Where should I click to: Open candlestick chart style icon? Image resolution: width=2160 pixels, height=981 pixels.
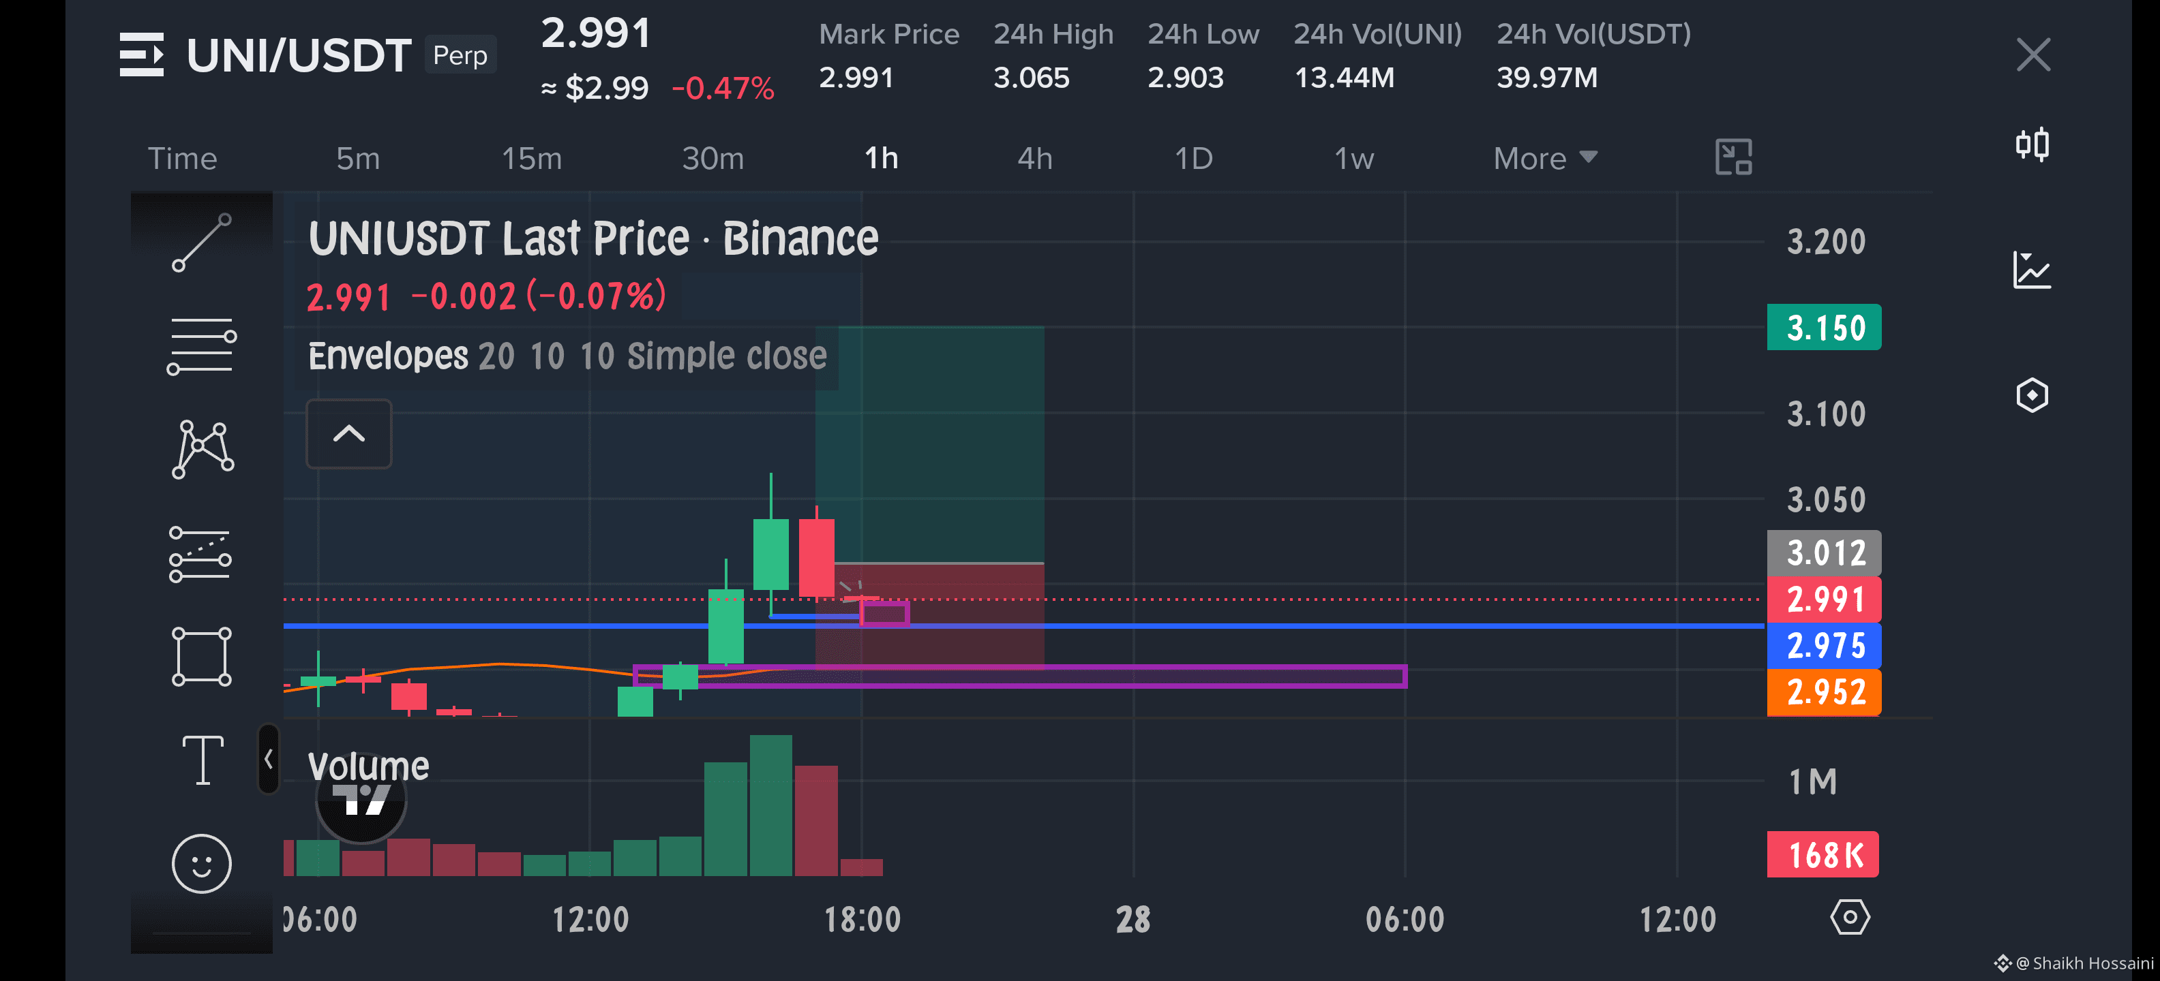point(2032,144)
